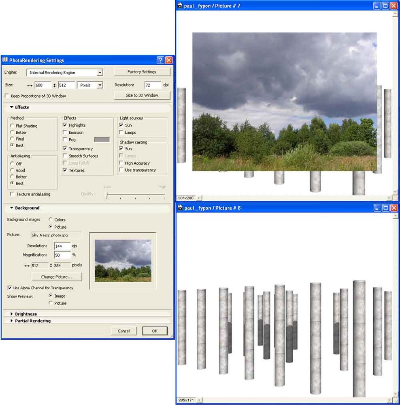Click the Factory Settings button
Screen dimensions: 400x405
(x=142, y=72)
